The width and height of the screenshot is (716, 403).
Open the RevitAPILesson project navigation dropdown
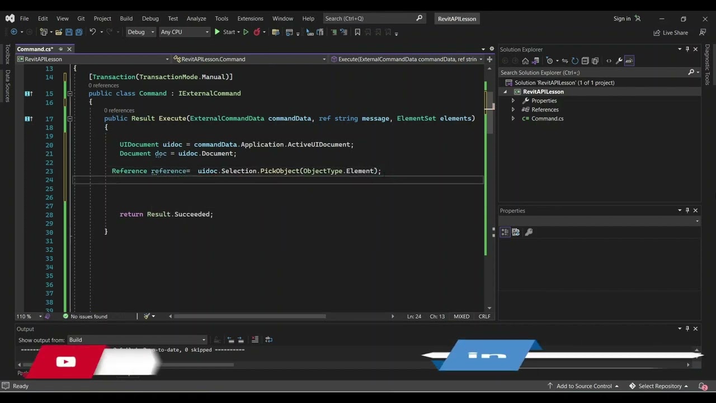point(93,59)
